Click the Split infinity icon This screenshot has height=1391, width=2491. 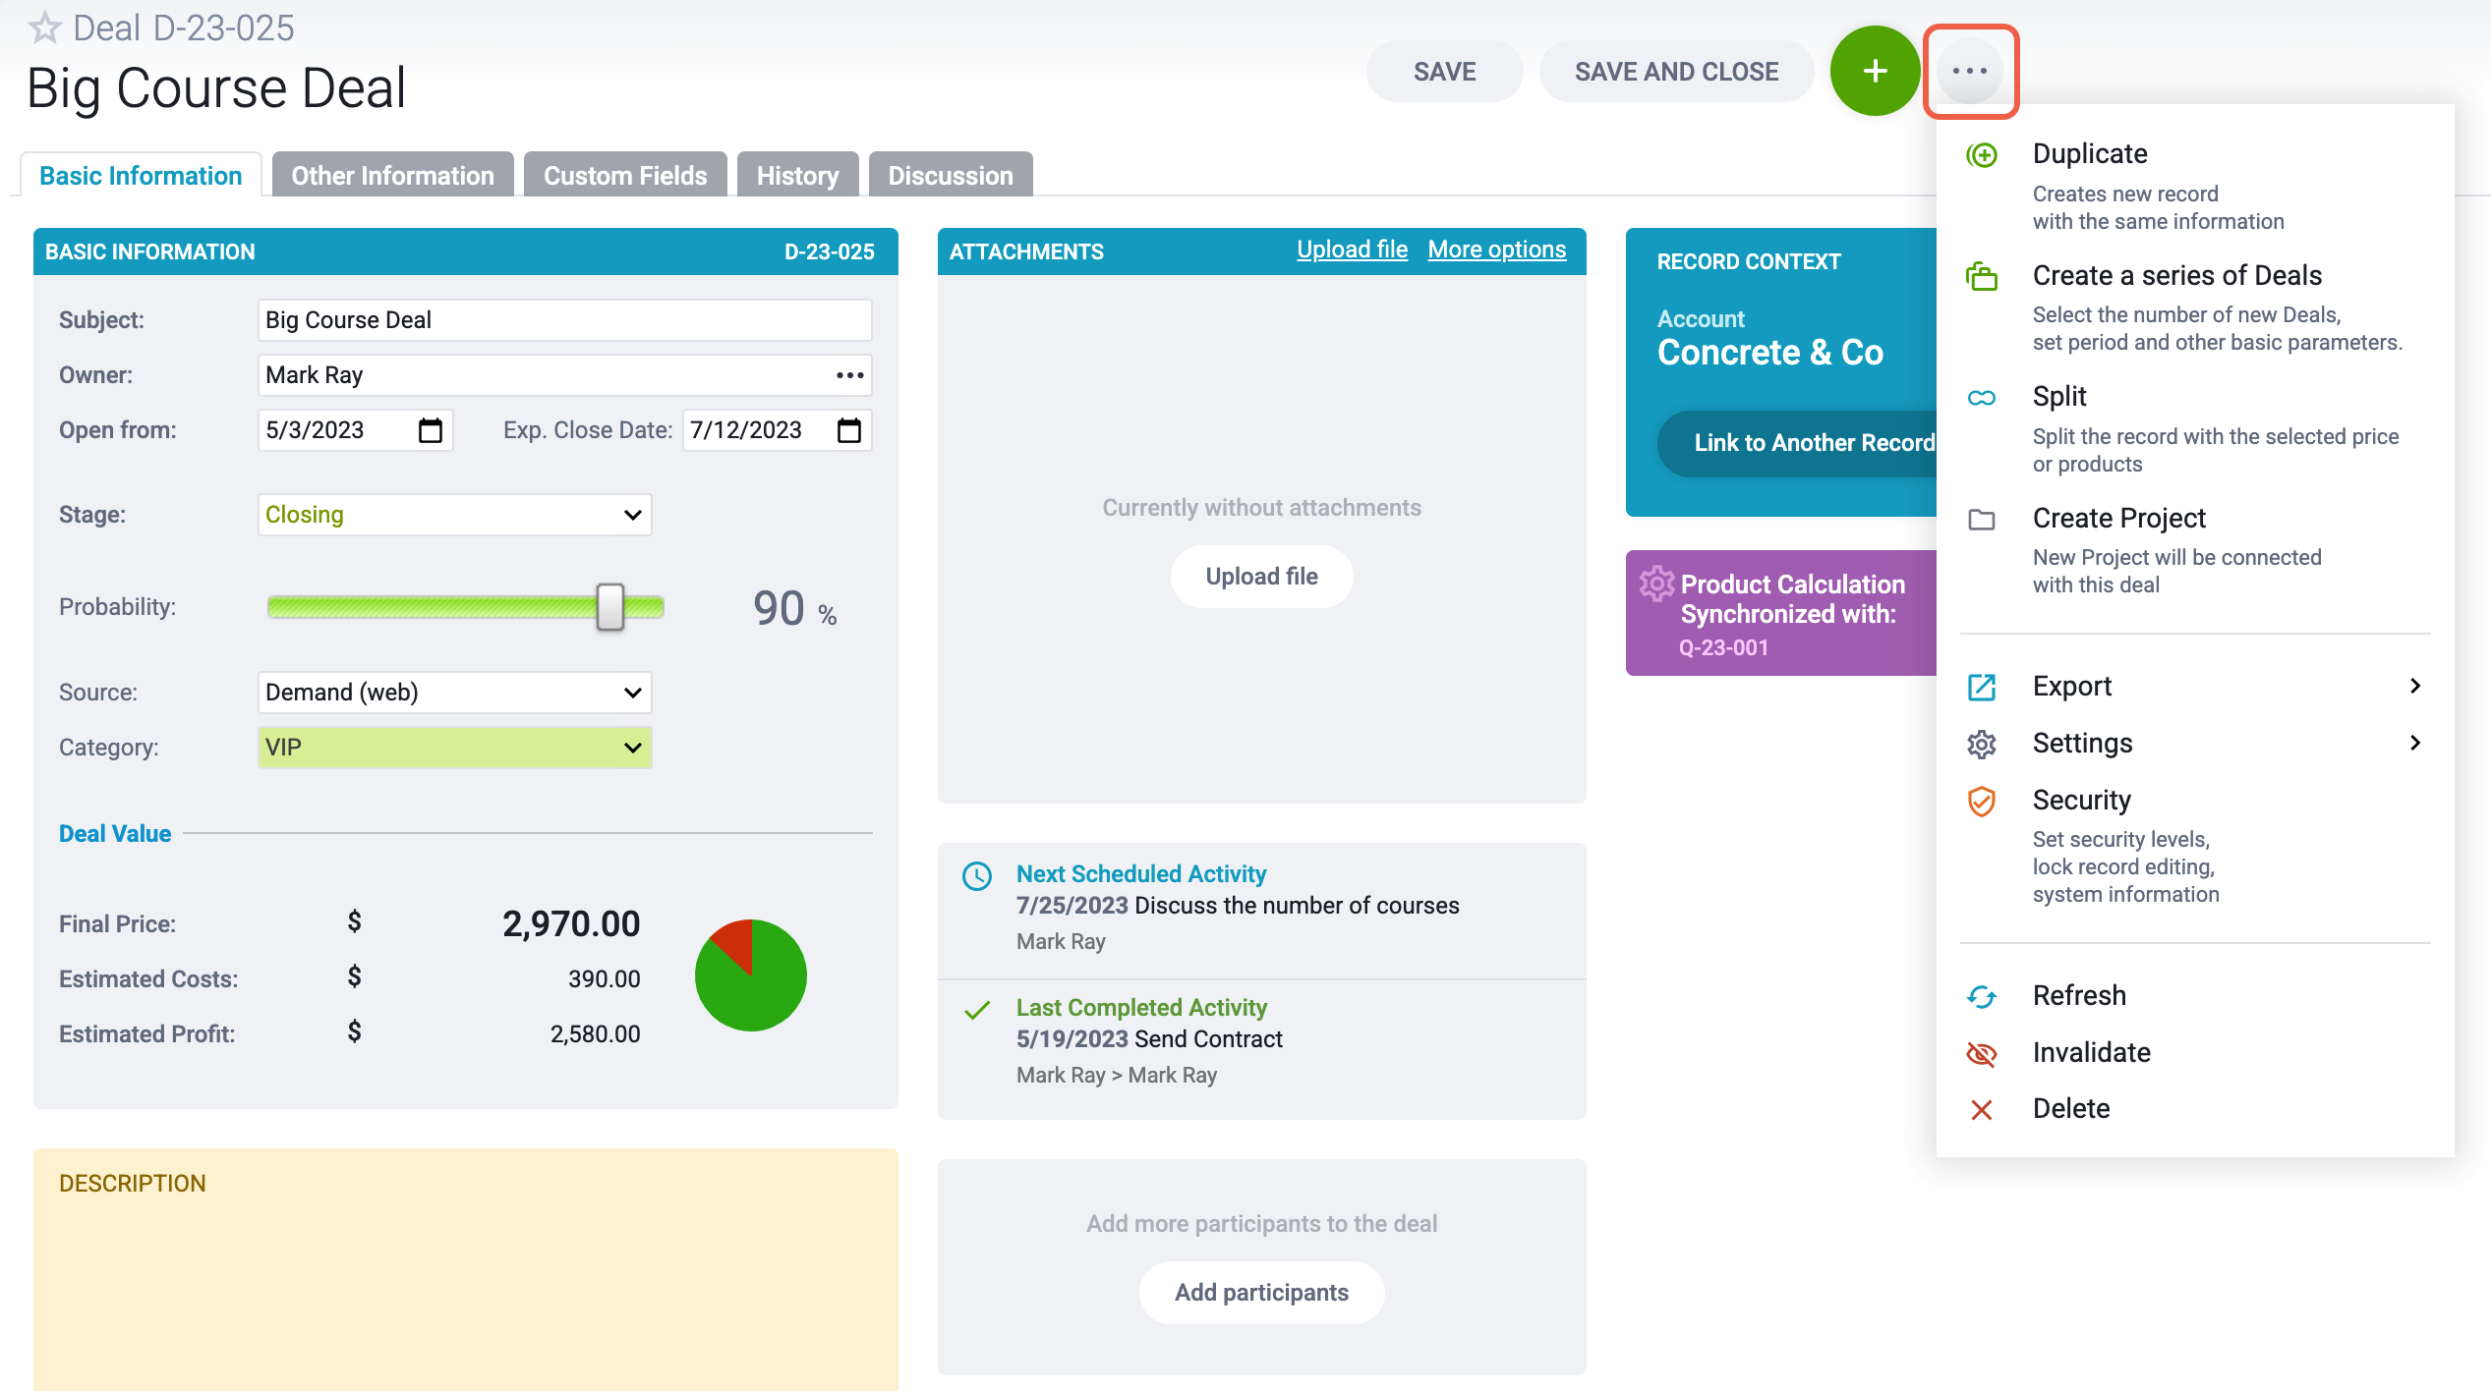(1982, 397)
